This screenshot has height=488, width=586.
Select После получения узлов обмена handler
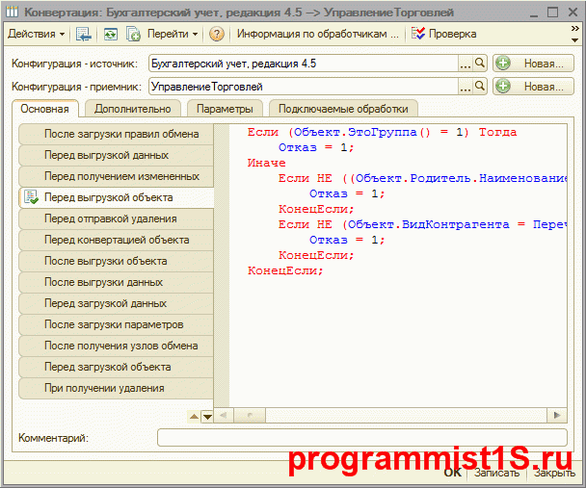[117, 347]
